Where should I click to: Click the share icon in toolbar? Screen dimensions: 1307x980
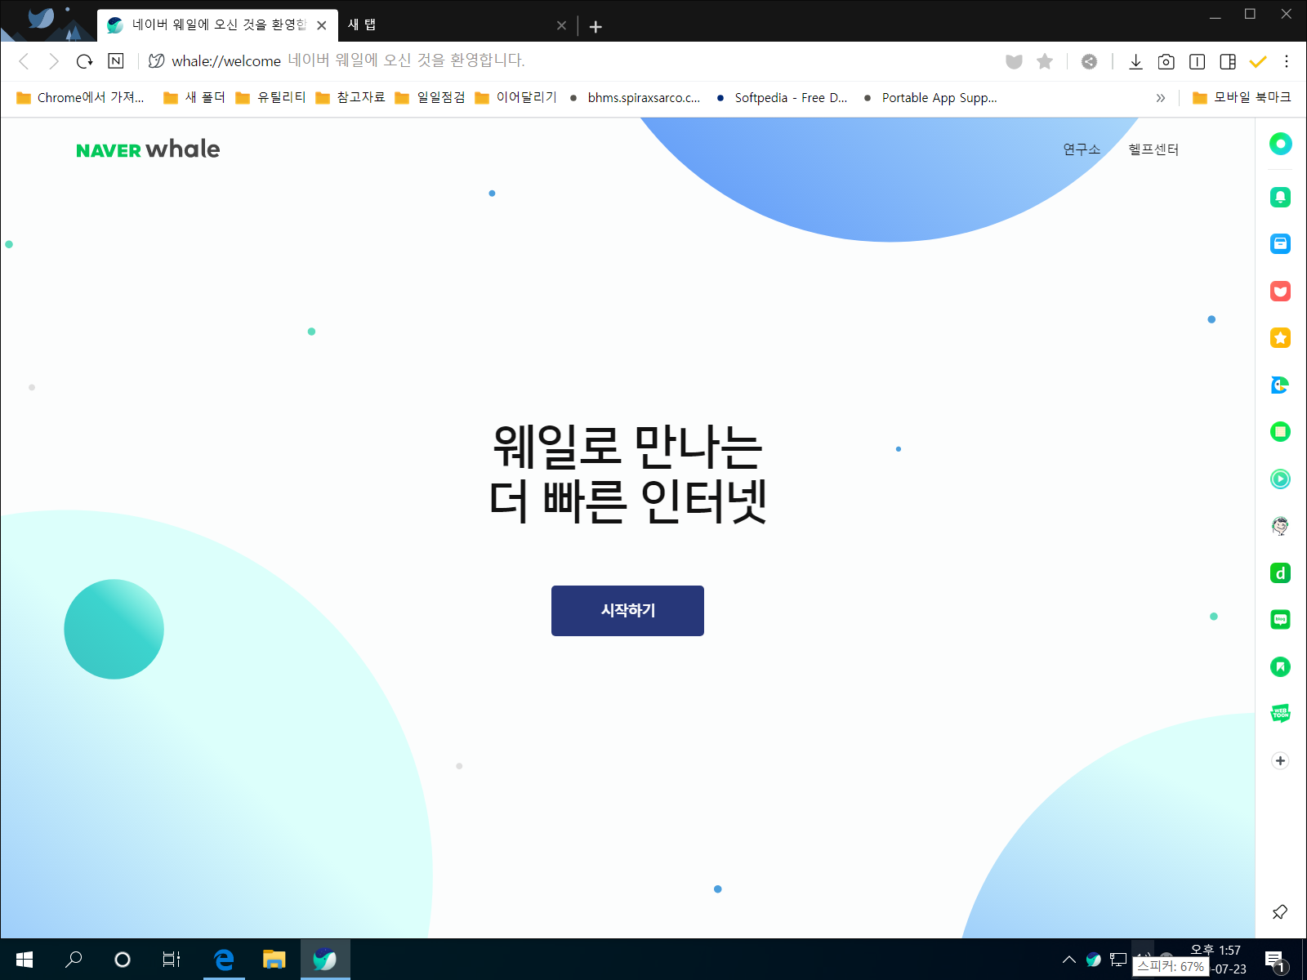click(x=1089, y=61)
